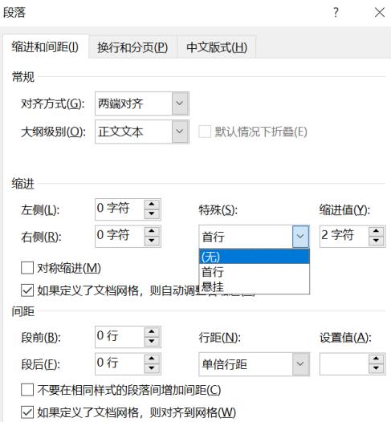This screenshot has width=391, height=422.
Task: Close the 段落 dialog
Action: [380, 12]
